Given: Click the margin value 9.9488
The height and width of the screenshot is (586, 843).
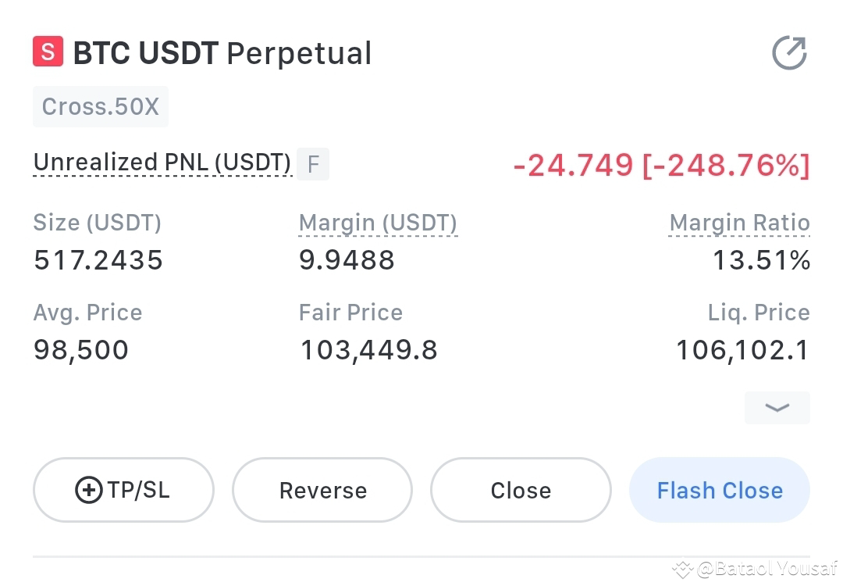Looking at the screenshot, I should 347,260.
